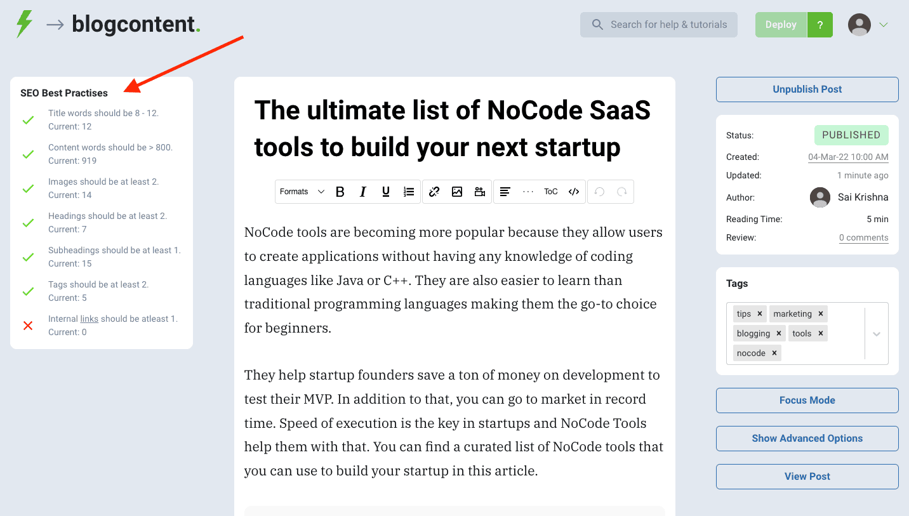Apply italic formatting
The image size is (909, 516).
[363, 192]
